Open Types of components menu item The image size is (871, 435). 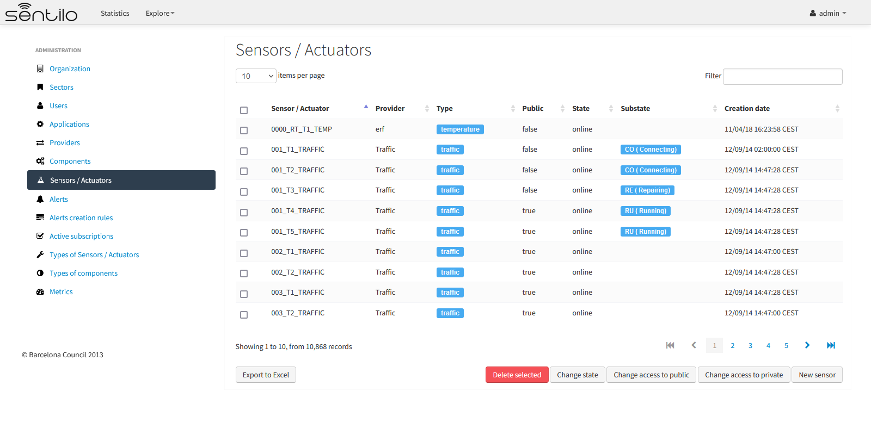pos(83,273)
